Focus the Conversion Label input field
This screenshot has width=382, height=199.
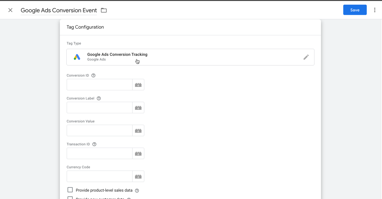point(99,108)
